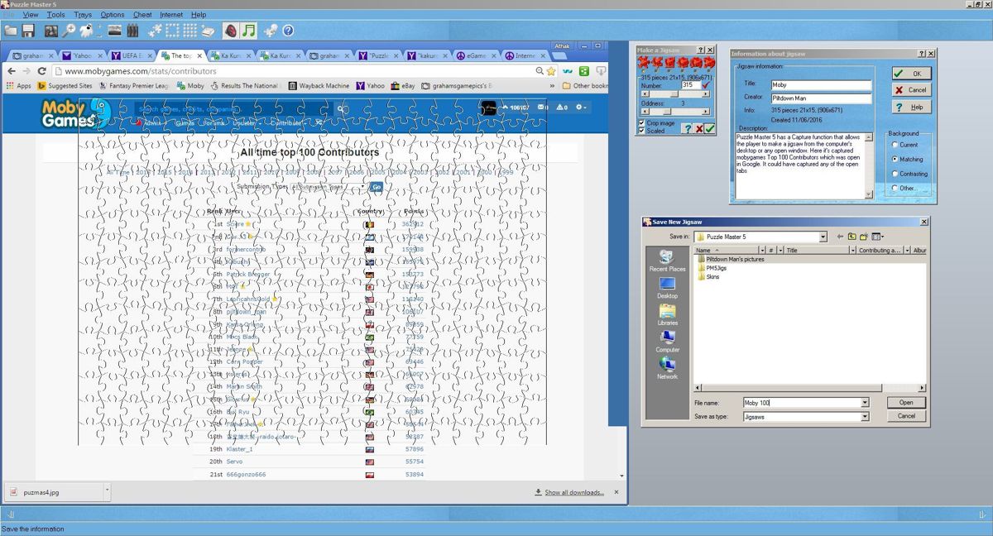Open the view menu dropdown in save dialog
The image size is (993, 536).
[x=877, y=237]
